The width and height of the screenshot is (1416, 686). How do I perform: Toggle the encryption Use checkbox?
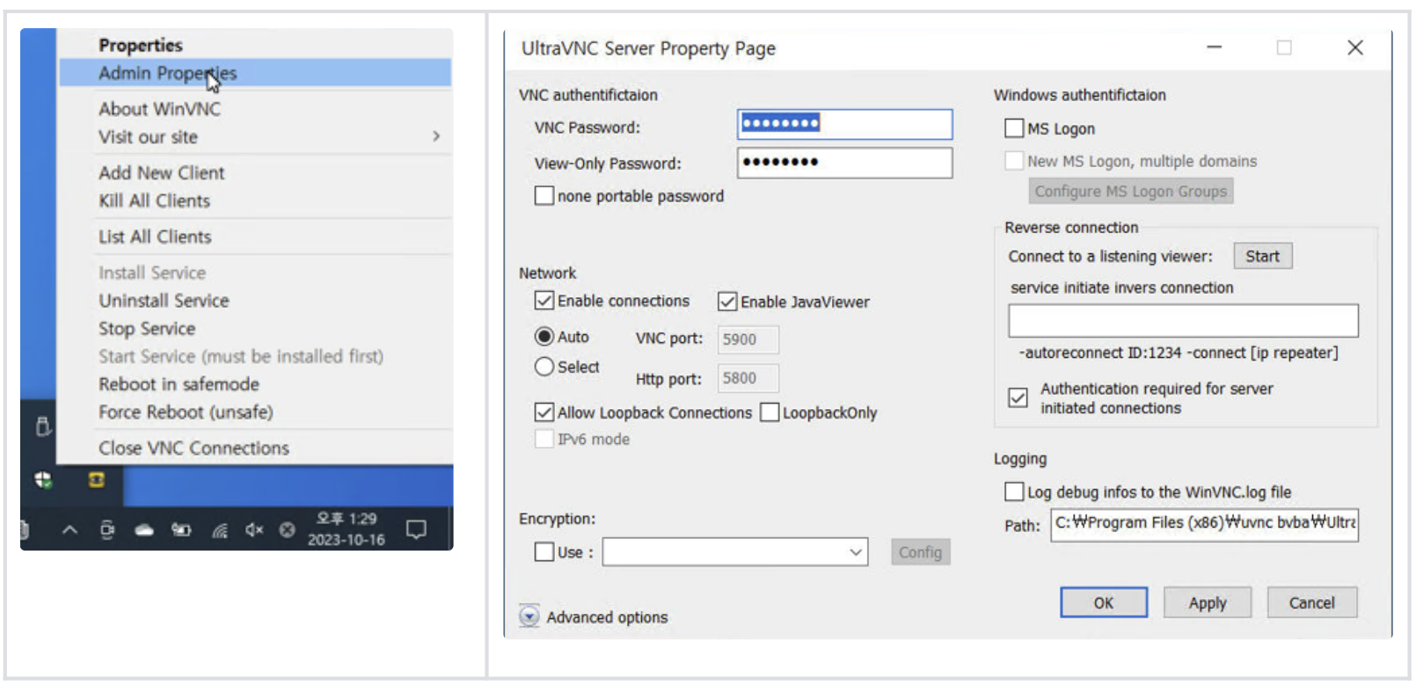coord(544,552)
